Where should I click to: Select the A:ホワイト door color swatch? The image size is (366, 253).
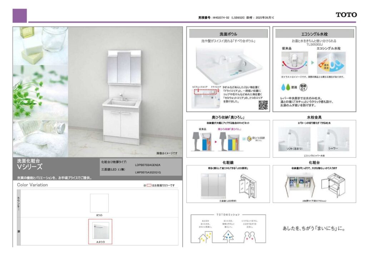[x=100, y=231]
